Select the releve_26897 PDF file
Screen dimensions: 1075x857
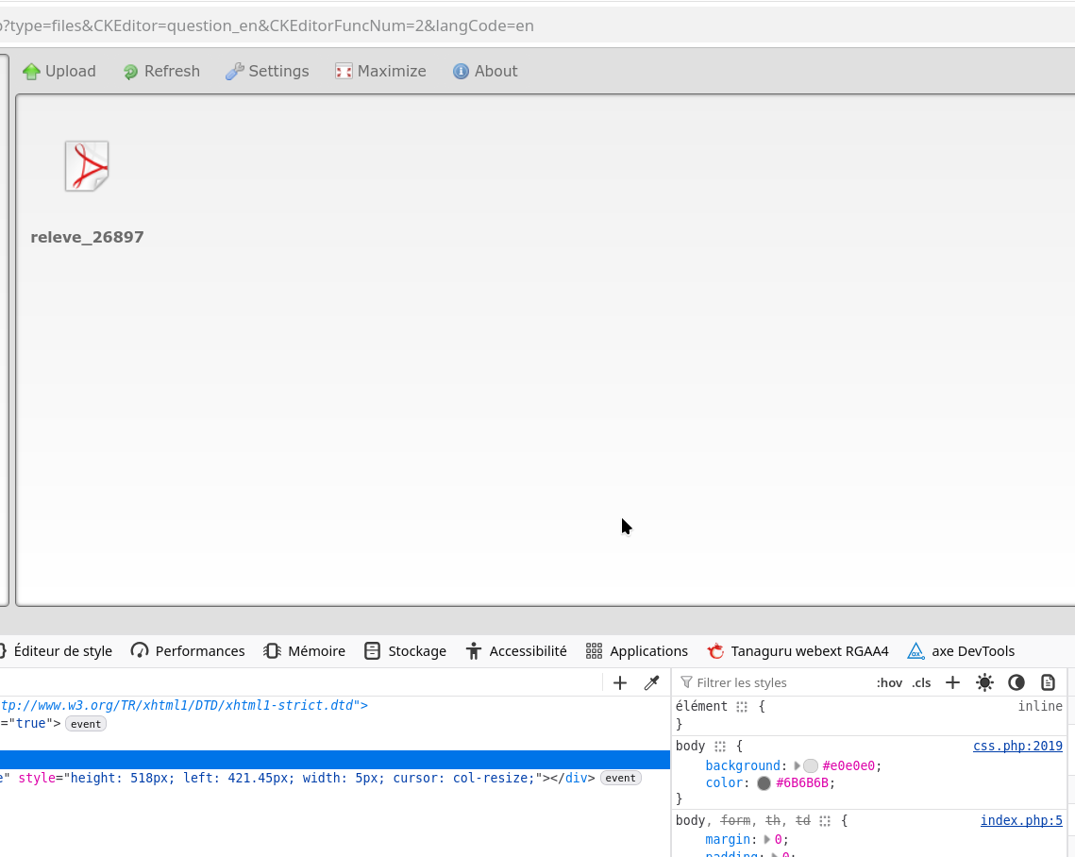click(87, 167)
